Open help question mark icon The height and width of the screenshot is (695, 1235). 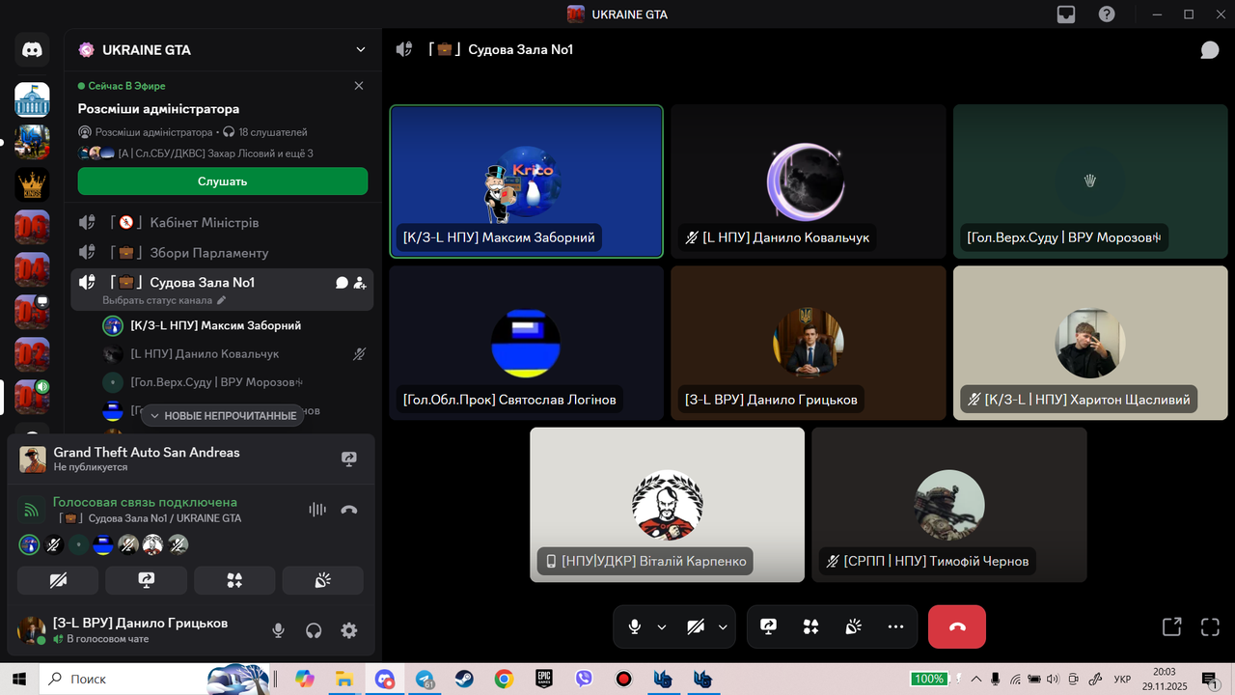tap(1107, 14)
